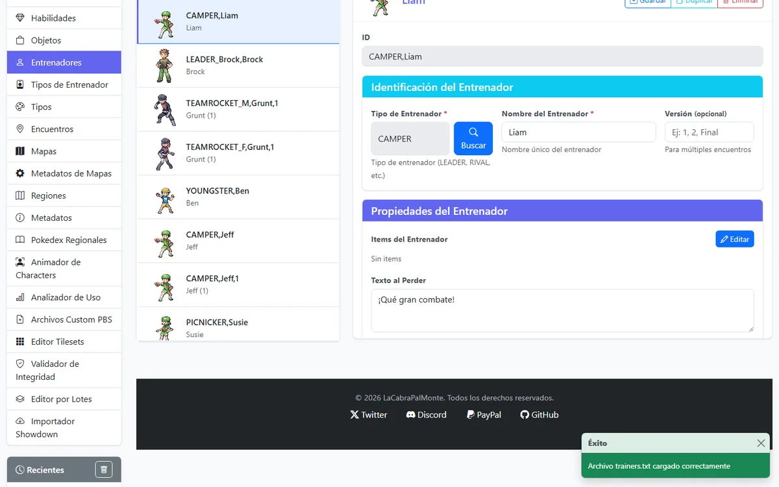This screenshot has height=487, width=779.
Task: Edit the Texto al Perder textarea
Action: pos(563,310)
